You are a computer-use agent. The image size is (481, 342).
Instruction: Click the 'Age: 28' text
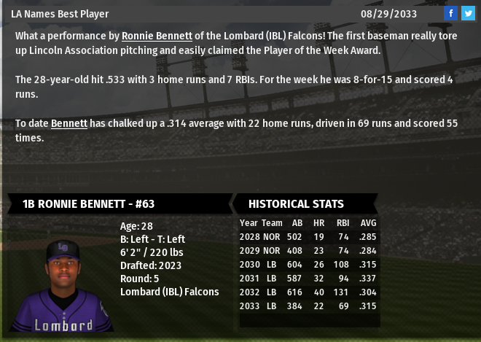tap(136, 226)
